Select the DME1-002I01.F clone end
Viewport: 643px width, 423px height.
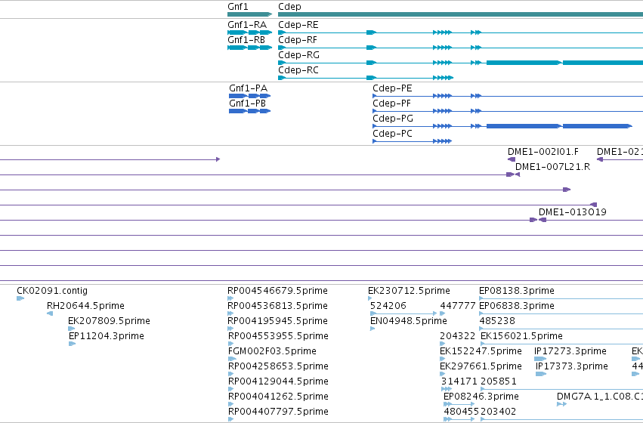point(512,159)
